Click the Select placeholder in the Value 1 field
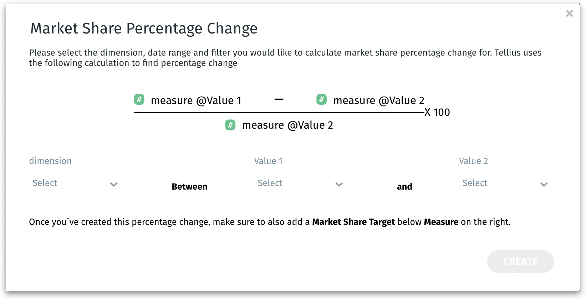Image resolution: width=586 pixels, height=299 pixels. [x=270, y=183]
